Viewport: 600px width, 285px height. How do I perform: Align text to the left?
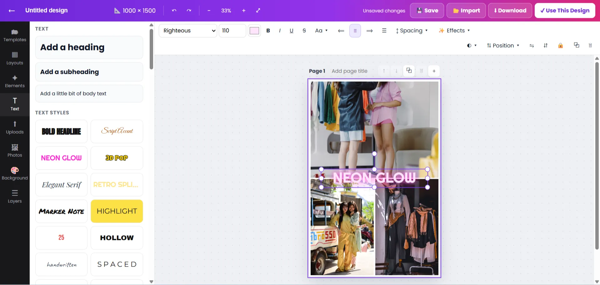coord(341,31)
